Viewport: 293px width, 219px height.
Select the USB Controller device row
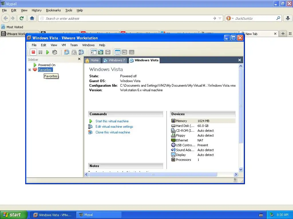pos(203,145)
